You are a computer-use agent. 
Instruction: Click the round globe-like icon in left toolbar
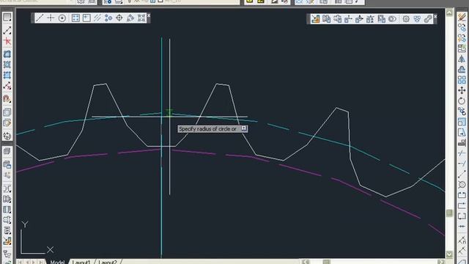[7, 136]
